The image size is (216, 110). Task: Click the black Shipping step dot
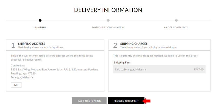[40, 20]
